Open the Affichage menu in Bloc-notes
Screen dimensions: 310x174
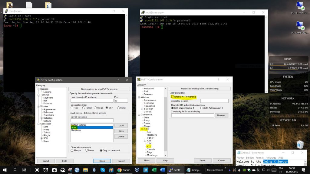click(x=271, y=158)
